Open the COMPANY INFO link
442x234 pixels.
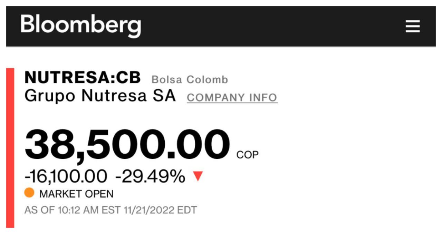(x=232, y=98)
